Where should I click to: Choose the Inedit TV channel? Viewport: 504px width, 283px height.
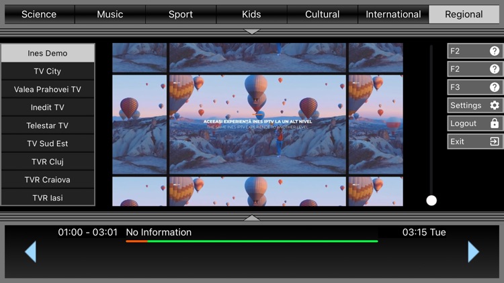[x=48, y=107]
